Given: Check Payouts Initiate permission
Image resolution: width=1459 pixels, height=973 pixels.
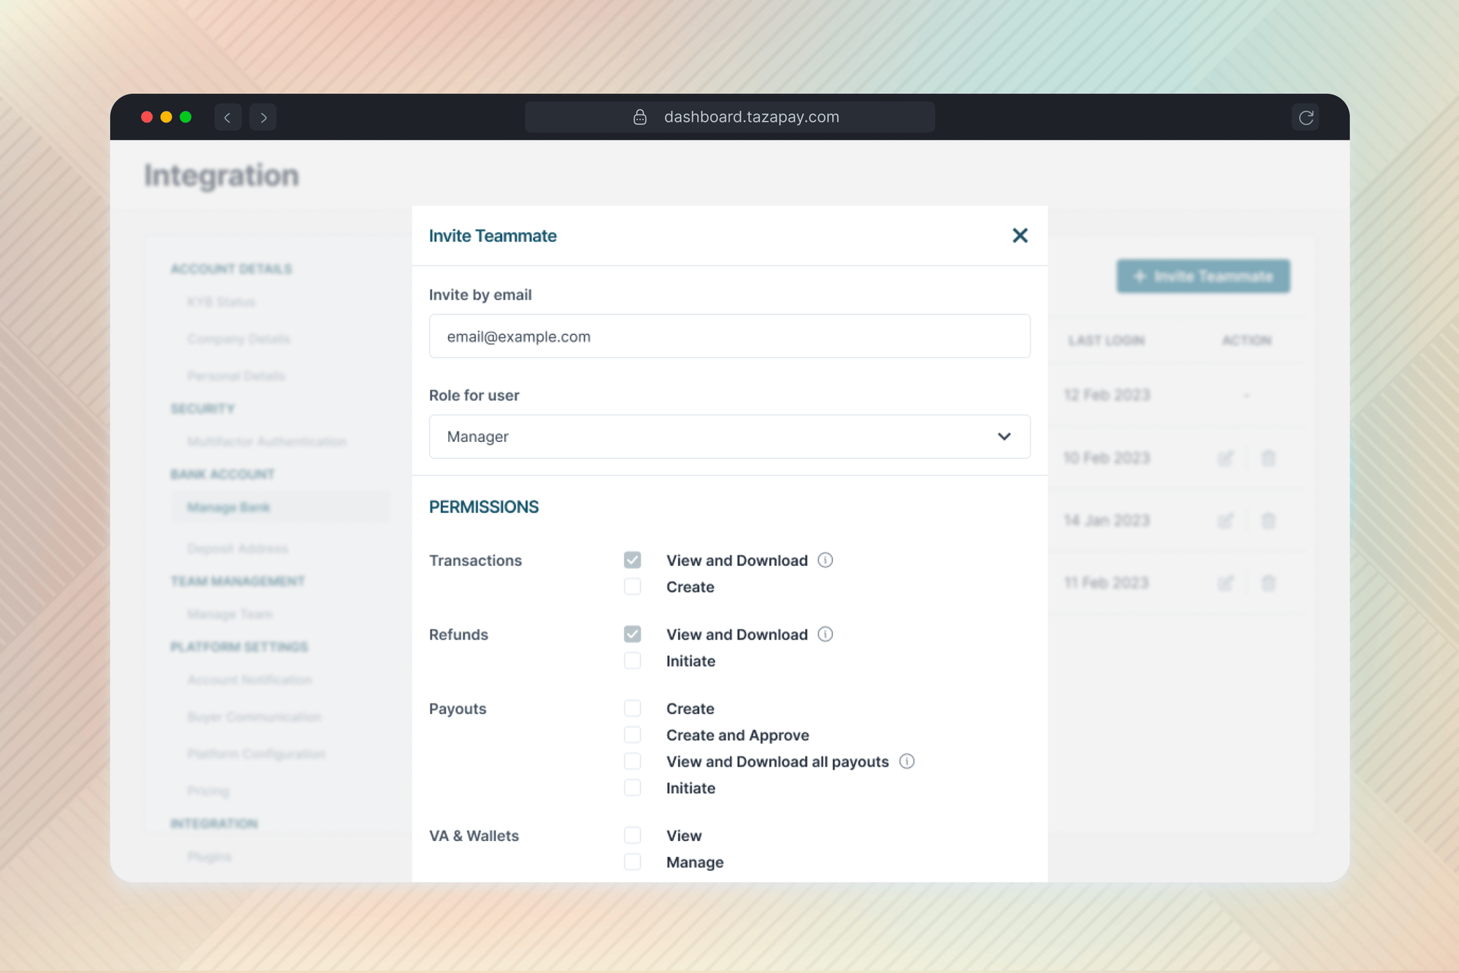Looking at the screenshot, I should (x=632, y=788).
